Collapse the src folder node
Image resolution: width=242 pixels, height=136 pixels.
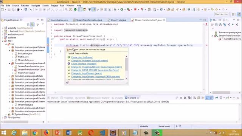point(6,44)
